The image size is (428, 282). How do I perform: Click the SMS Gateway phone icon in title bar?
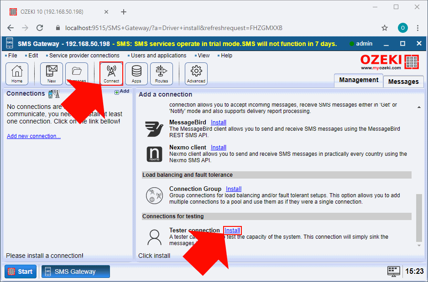click(10, 44)
